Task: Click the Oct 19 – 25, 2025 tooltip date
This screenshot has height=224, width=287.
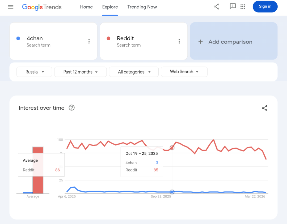Action: pos(142,153)
